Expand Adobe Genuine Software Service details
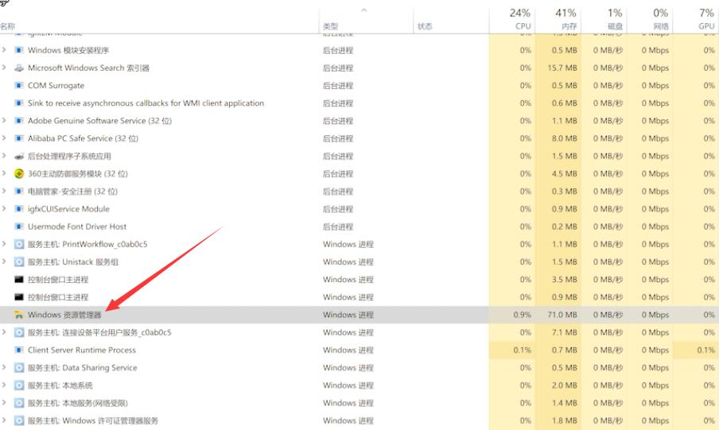 (4, 120)
